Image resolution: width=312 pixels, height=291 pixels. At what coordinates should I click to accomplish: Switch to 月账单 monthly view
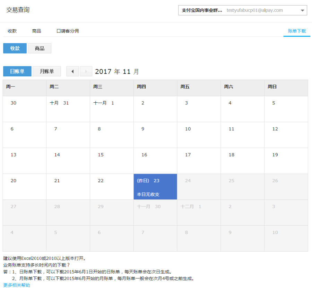point(47,71)
